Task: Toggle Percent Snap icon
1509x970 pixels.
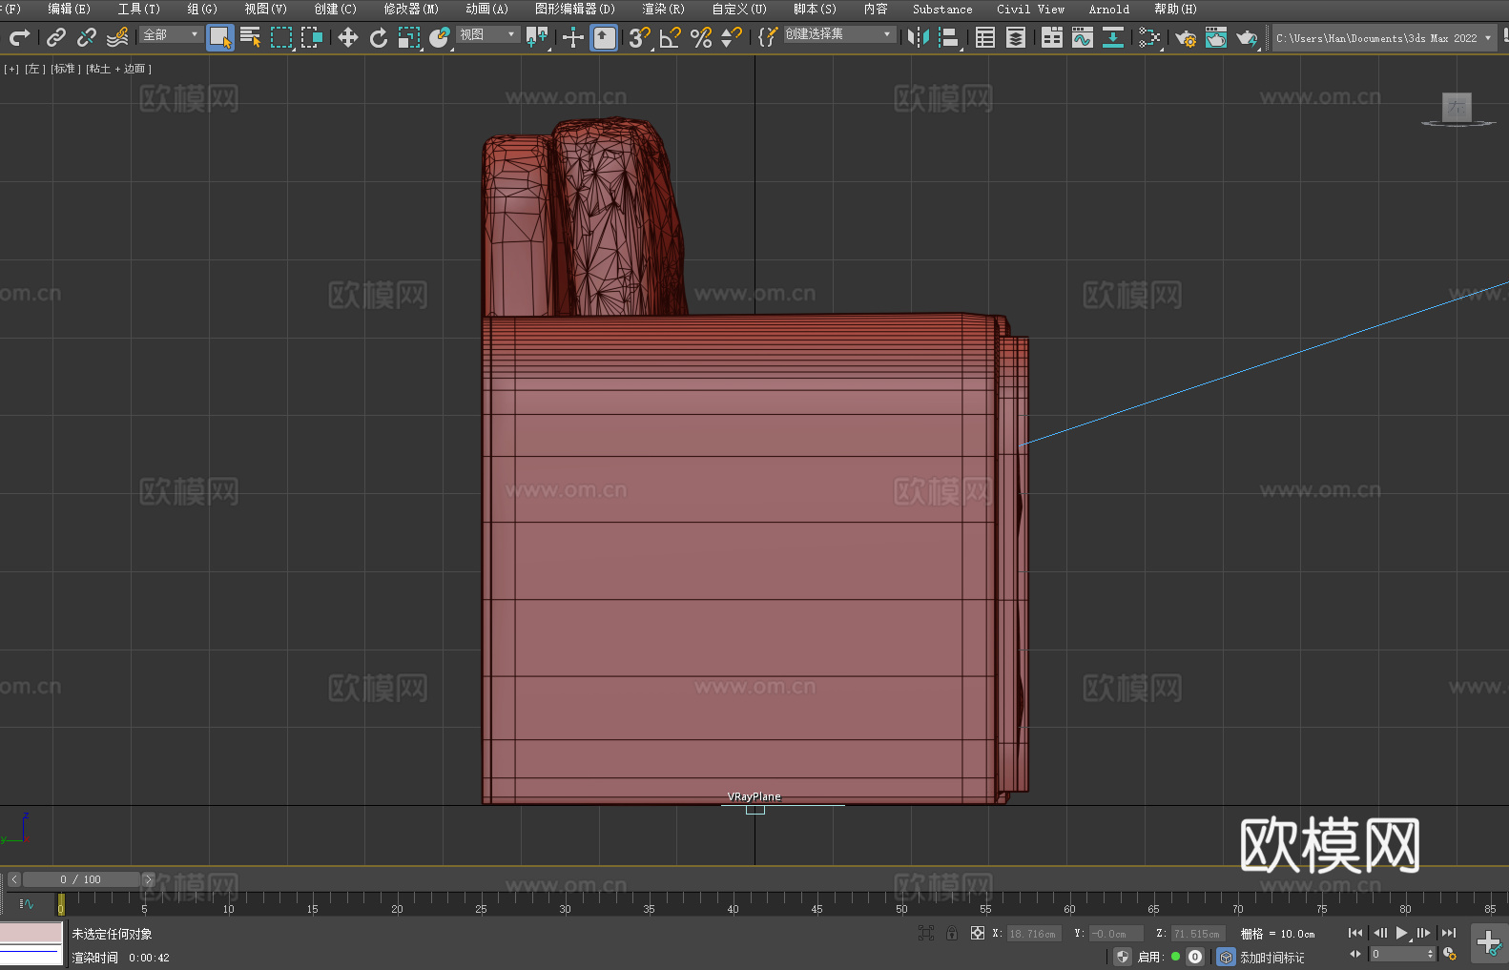Action: click(x=701, y=37)
